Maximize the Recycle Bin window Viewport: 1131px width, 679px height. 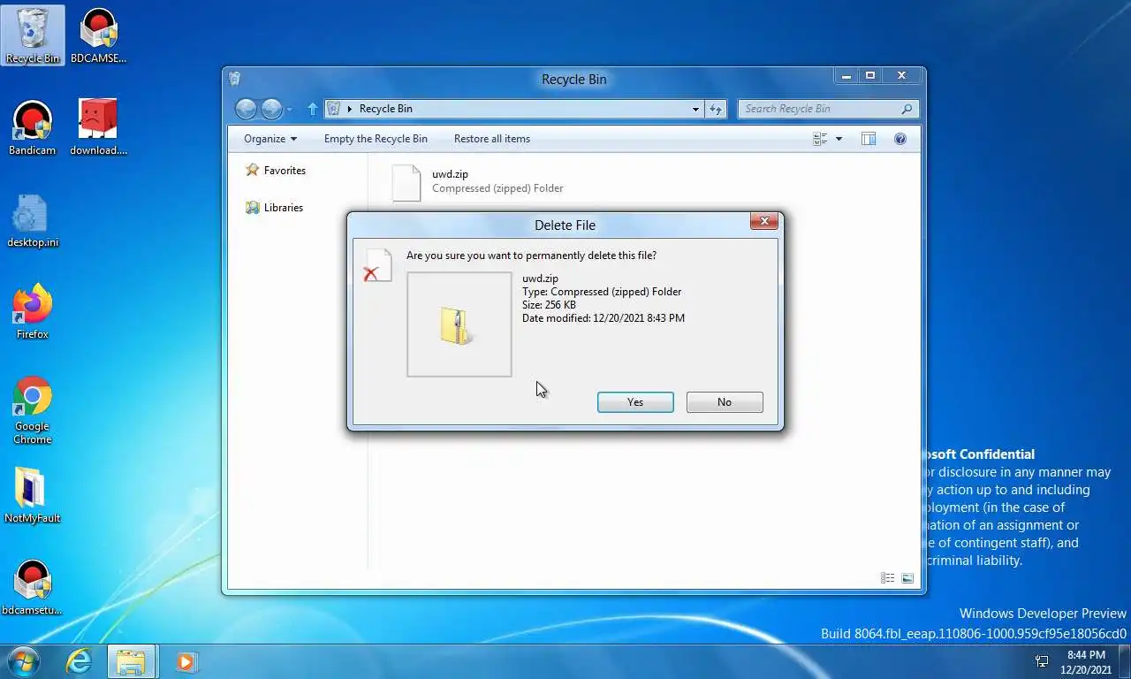click(x=870, y=76)
